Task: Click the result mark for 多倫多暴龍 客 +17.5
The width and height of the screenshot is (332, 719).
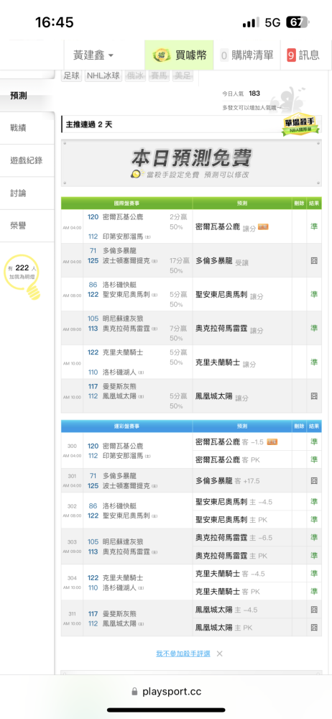Action: (x=314, y=480)
